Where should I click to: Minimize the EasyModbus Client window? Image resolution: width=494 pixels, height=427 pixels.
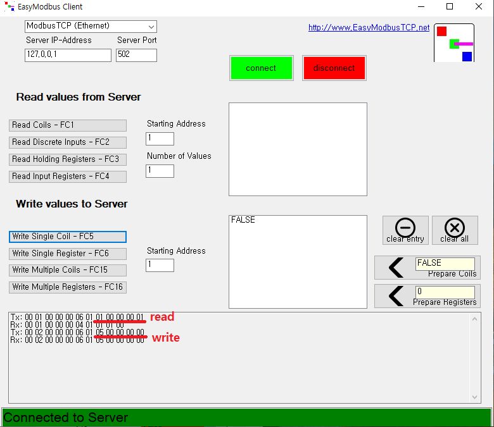tap(421, 6)
